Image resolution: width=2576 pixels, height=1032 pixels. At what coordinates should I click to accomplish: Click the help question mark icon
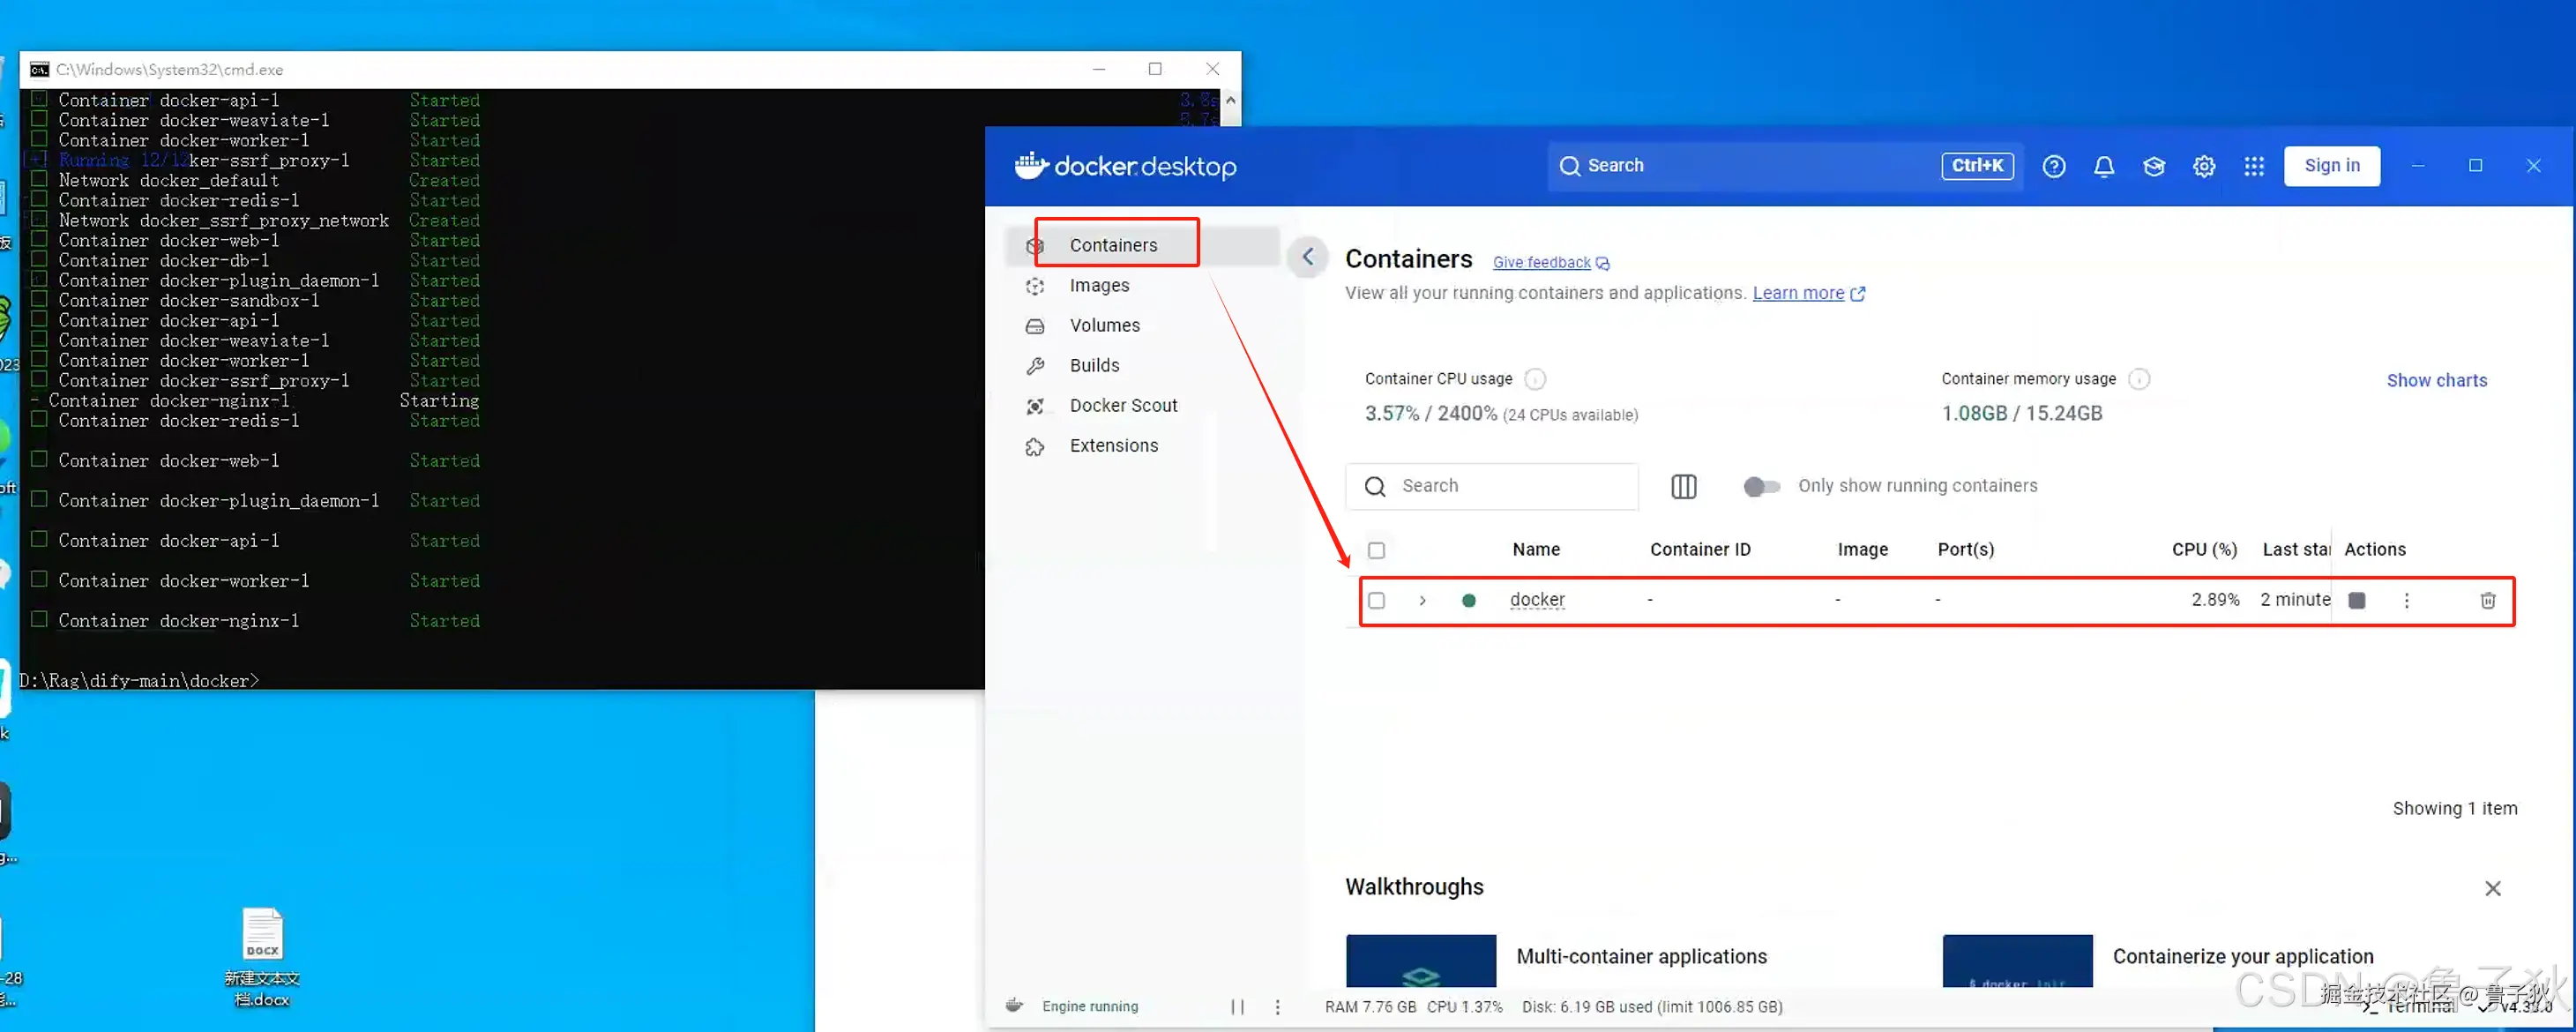tap(2053, 166)
